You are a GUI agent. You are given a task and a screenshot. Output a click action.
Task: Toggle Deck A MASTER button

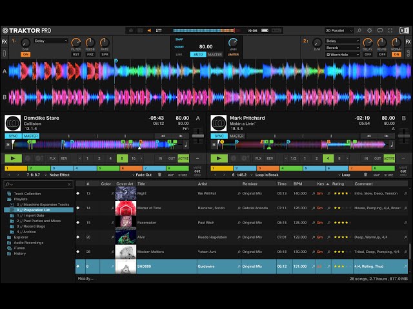click(31, 136)
